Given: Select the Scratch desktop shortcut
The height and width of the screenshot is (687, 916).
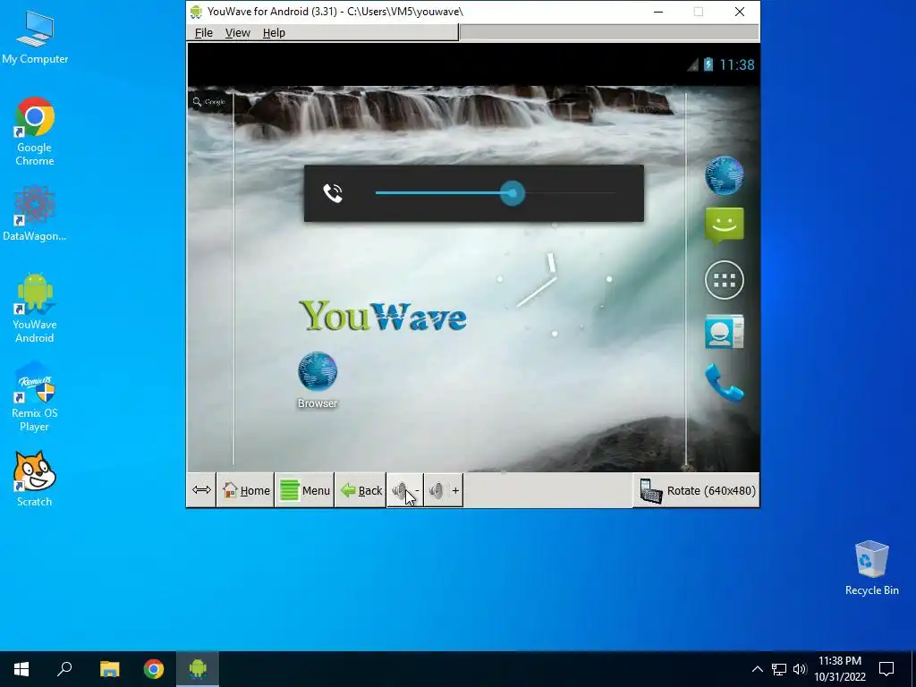Looking at the screenshot, I should click(x=35, y=479).
